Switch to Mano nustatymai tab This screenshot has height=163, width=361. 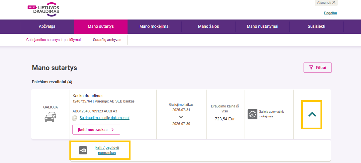(x=262, y=26)
